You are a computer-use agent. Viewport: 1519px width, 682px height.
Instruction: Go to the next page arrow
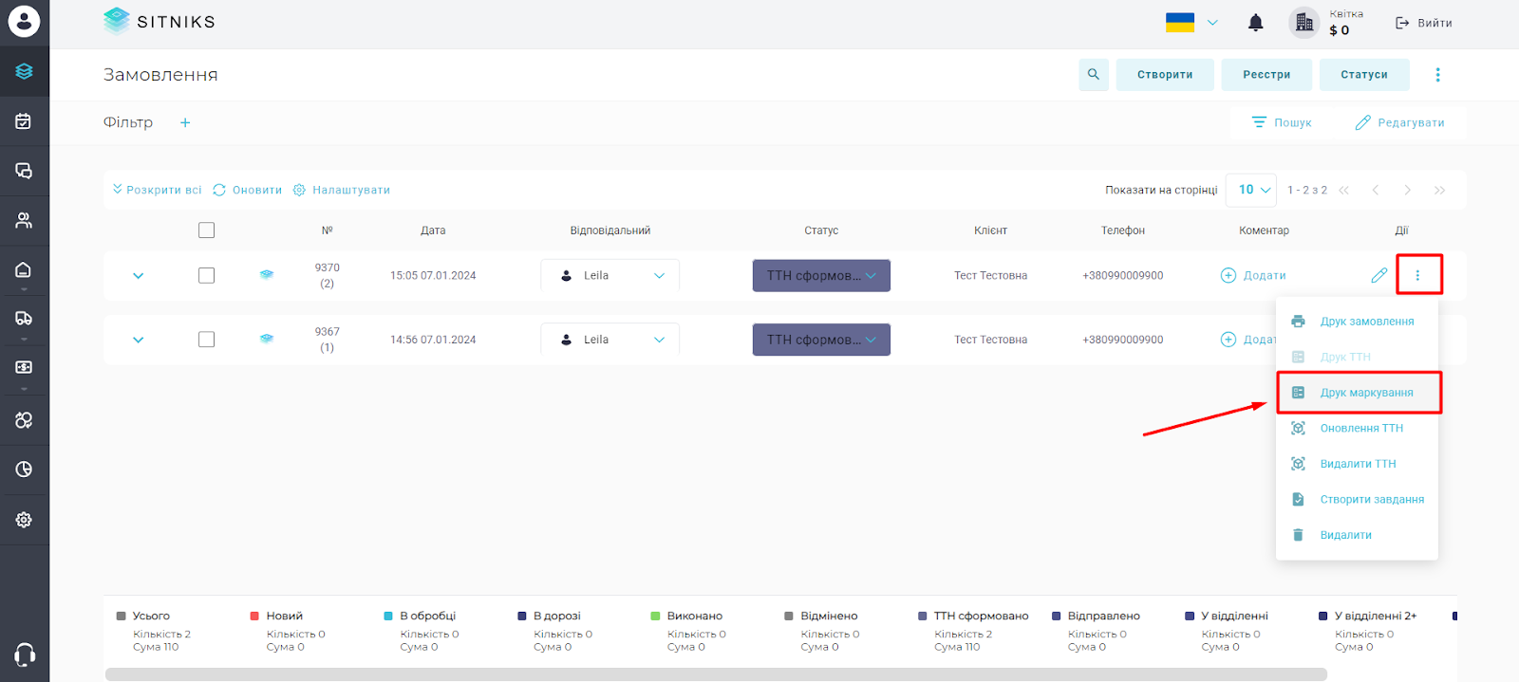[1407, 190]
